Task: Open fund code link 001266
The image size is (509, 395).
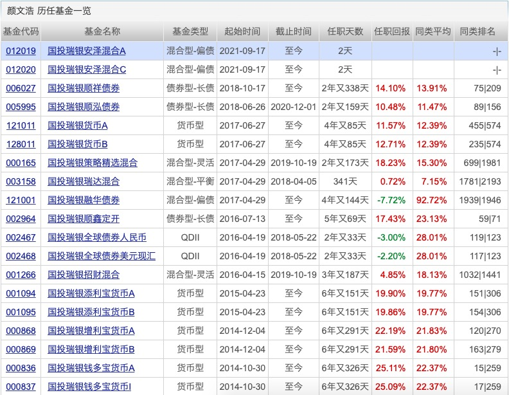Action: pos(21,275)
